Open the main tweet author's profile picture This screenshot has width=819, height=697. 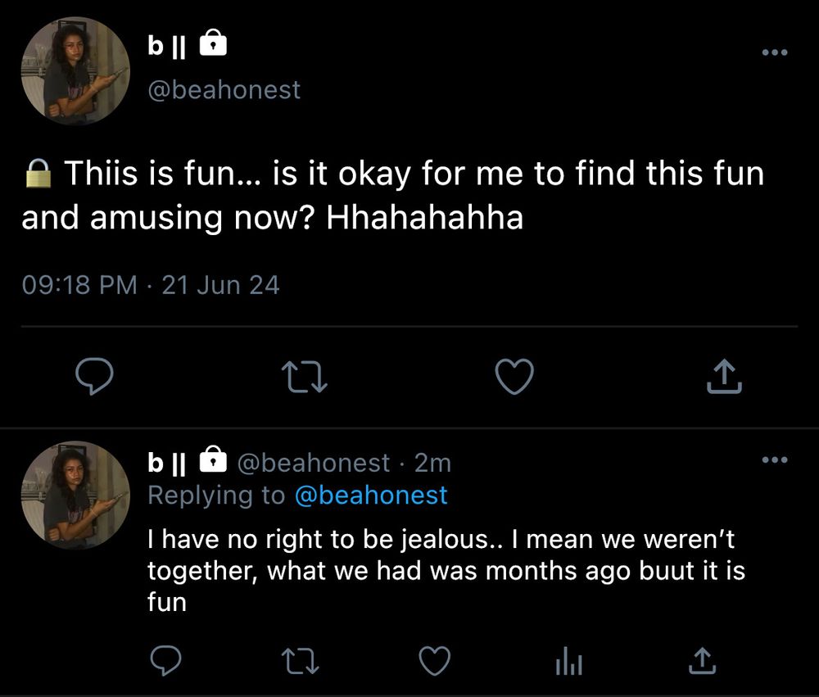click(x=75, y=71)
